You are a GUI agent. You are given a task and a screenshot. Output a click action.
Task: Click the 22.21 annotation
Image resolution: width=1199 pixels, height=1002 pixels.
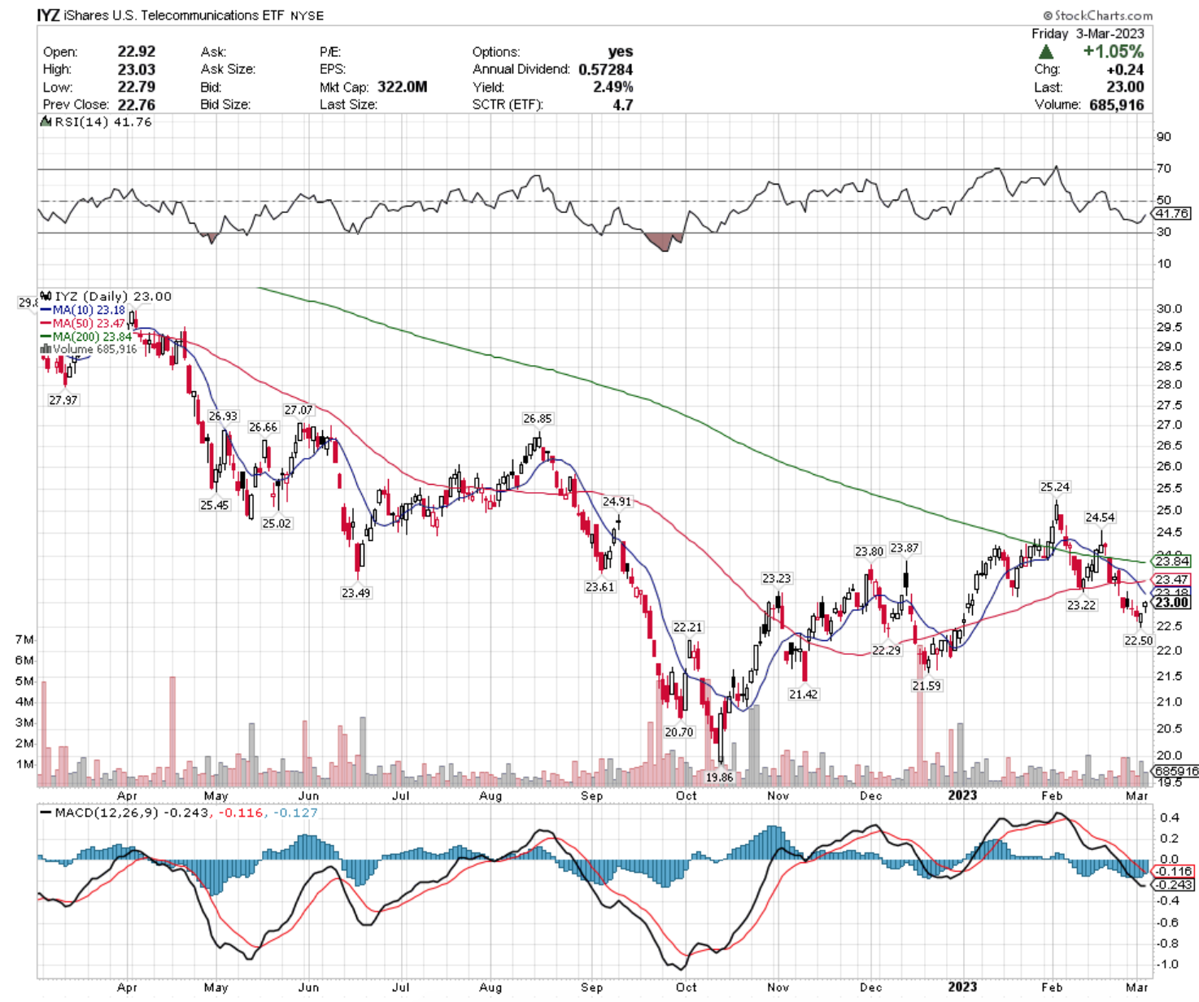tap(688, 627)
